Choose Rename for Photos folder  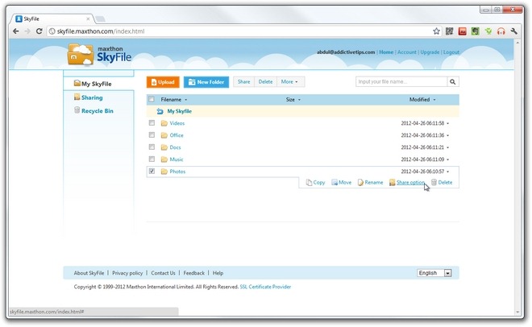coord(371,183)
